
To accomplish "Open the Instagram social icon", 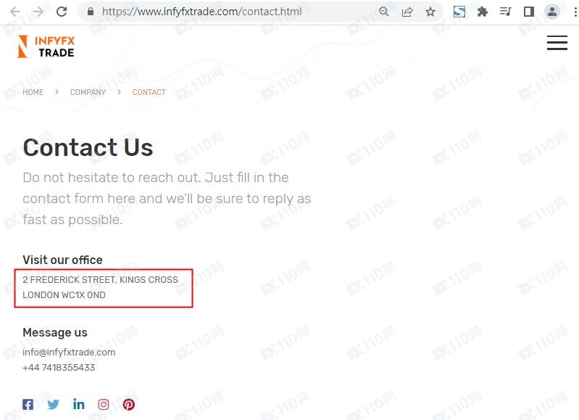I will (x=104, y=405).
